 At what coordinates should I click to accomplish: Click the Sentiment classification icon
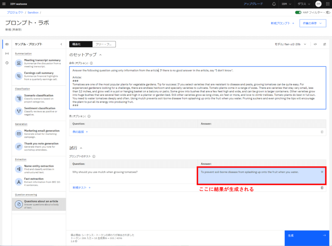tap(19, 111)
